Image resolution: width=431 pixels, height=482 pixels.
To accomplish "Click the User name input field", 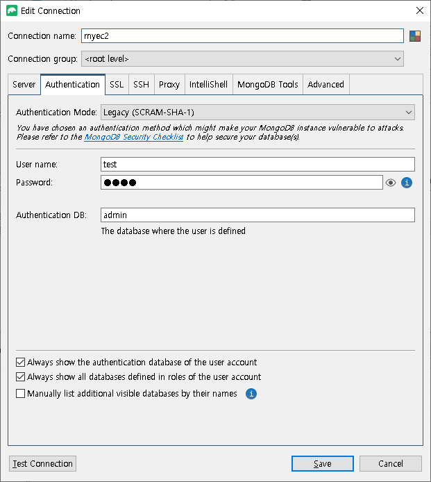I will pos(257,164).
